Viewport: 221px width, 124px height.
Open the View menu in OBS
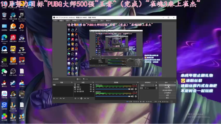pos(68,21)
